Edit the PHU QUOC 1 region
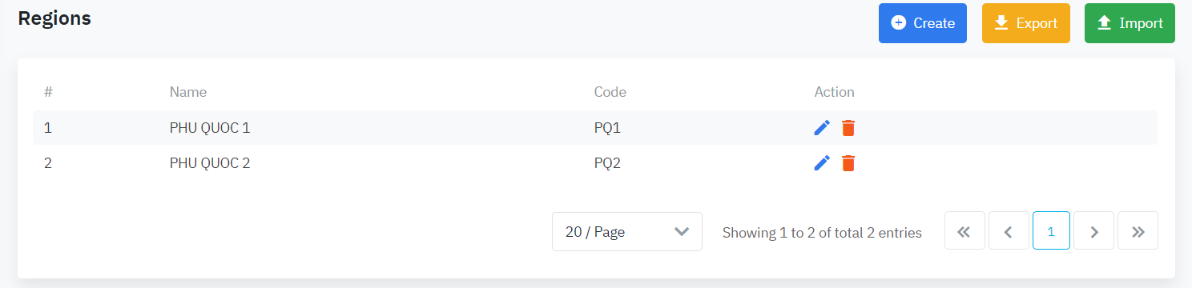 [x=822, y=128]
